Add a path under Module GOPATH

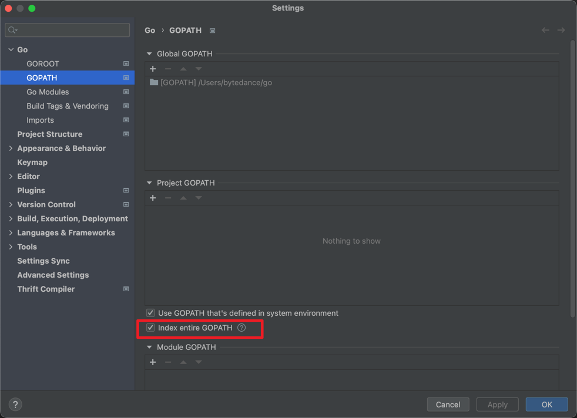[x=153, y=362]
